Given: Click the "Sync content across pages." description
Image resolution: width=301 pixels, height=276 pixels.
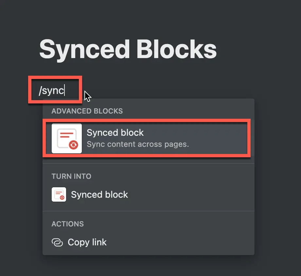Looking at the screenshot, I should pos(138,144).
